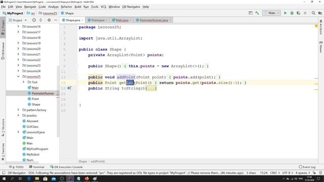Screen dimensions: 324x182
Task: Open Windows Start menu
Action: pyautogui.click(x=4, y=178)
